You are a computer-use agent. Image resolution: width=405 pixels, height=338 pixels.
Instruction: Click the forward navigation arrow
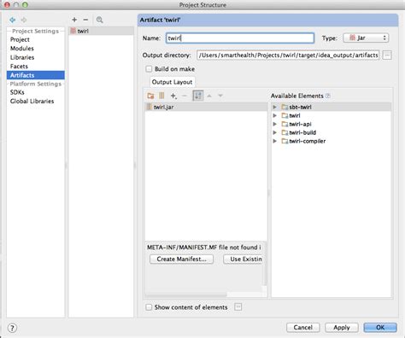click(x=24, y=20)
